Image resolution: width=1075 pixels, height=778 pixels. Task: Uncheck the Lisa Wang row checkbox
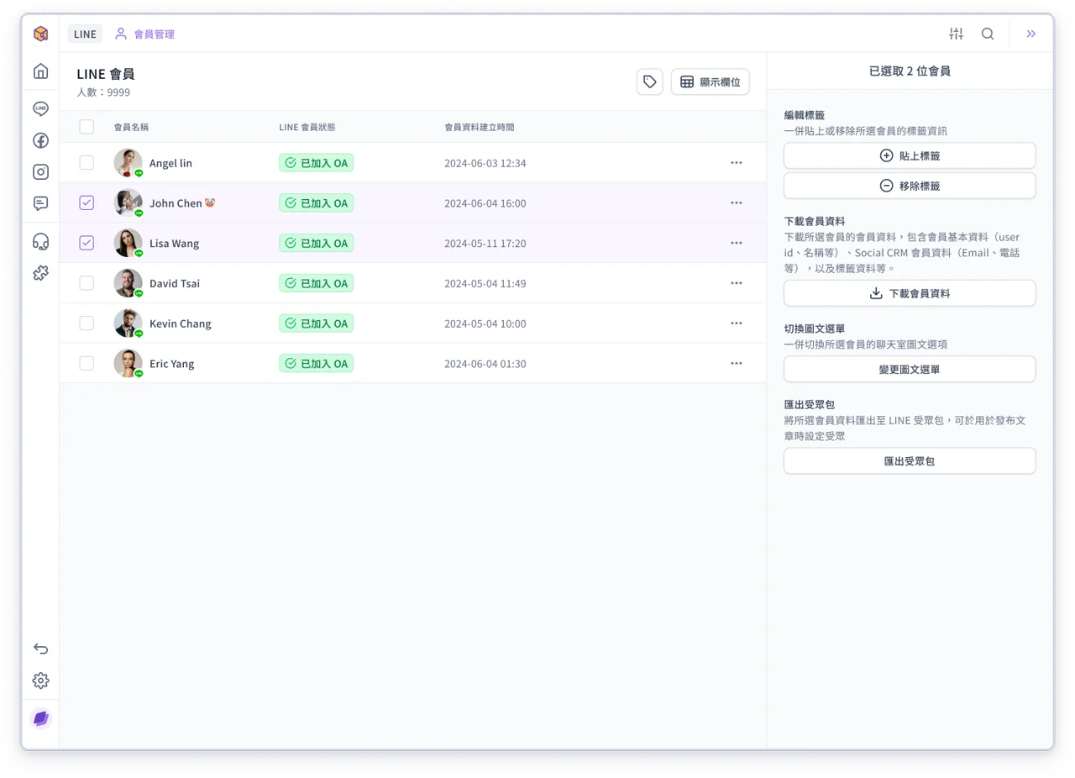click(87, 243)
